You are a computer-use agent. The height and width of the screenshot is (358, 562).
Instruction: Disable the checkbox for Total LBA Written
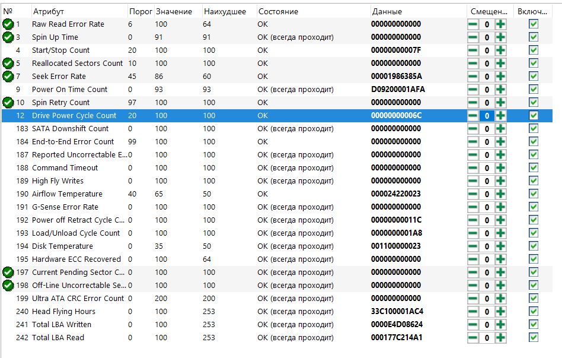tap(534, 325)
